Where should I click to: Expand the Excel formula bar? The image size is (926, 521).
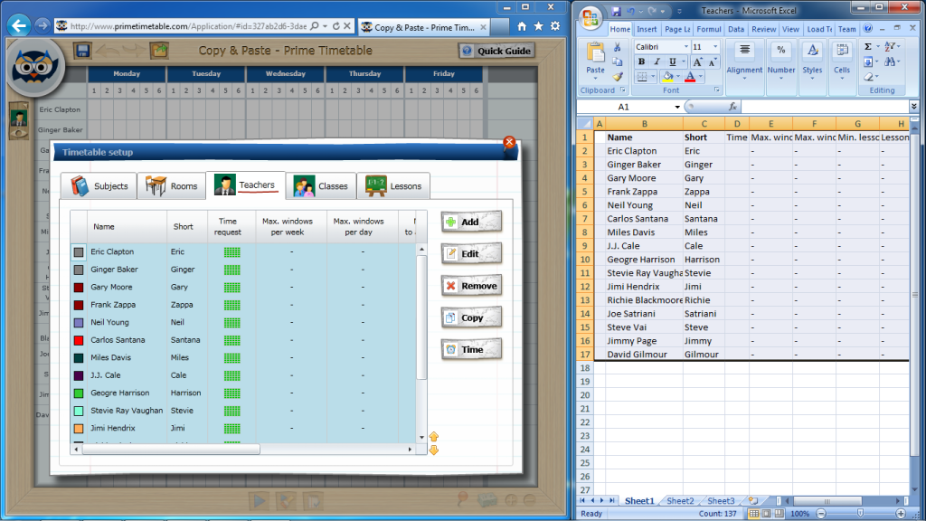[913, 107]
